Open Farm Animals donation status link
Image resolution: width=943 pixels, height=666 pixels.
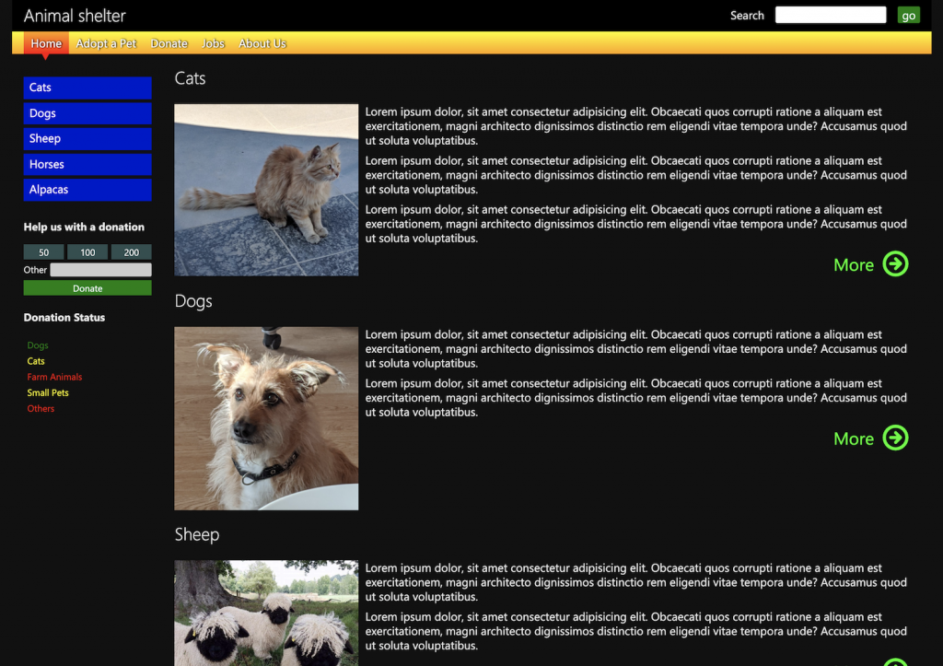pos(54,377)
